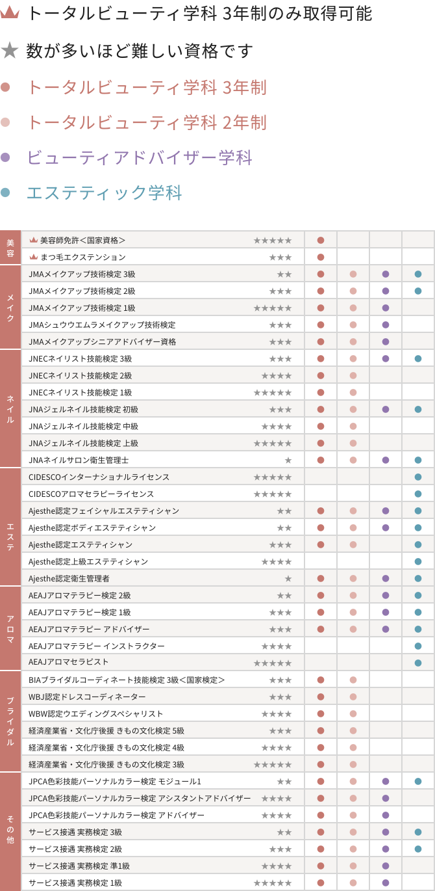
Task: Click the star rating for Ajesthe認定衛生管理者
Action: [x=288, y=579]
